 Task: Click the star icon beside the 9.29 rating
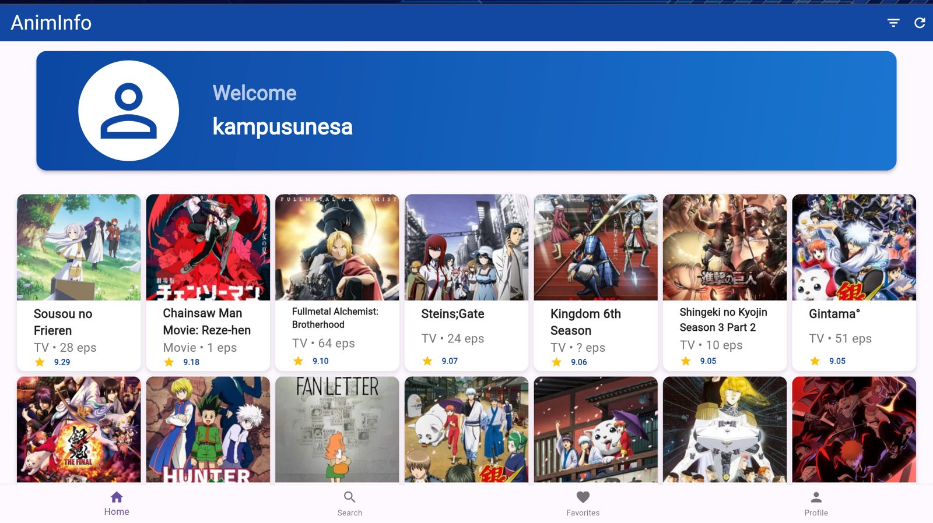40,362
